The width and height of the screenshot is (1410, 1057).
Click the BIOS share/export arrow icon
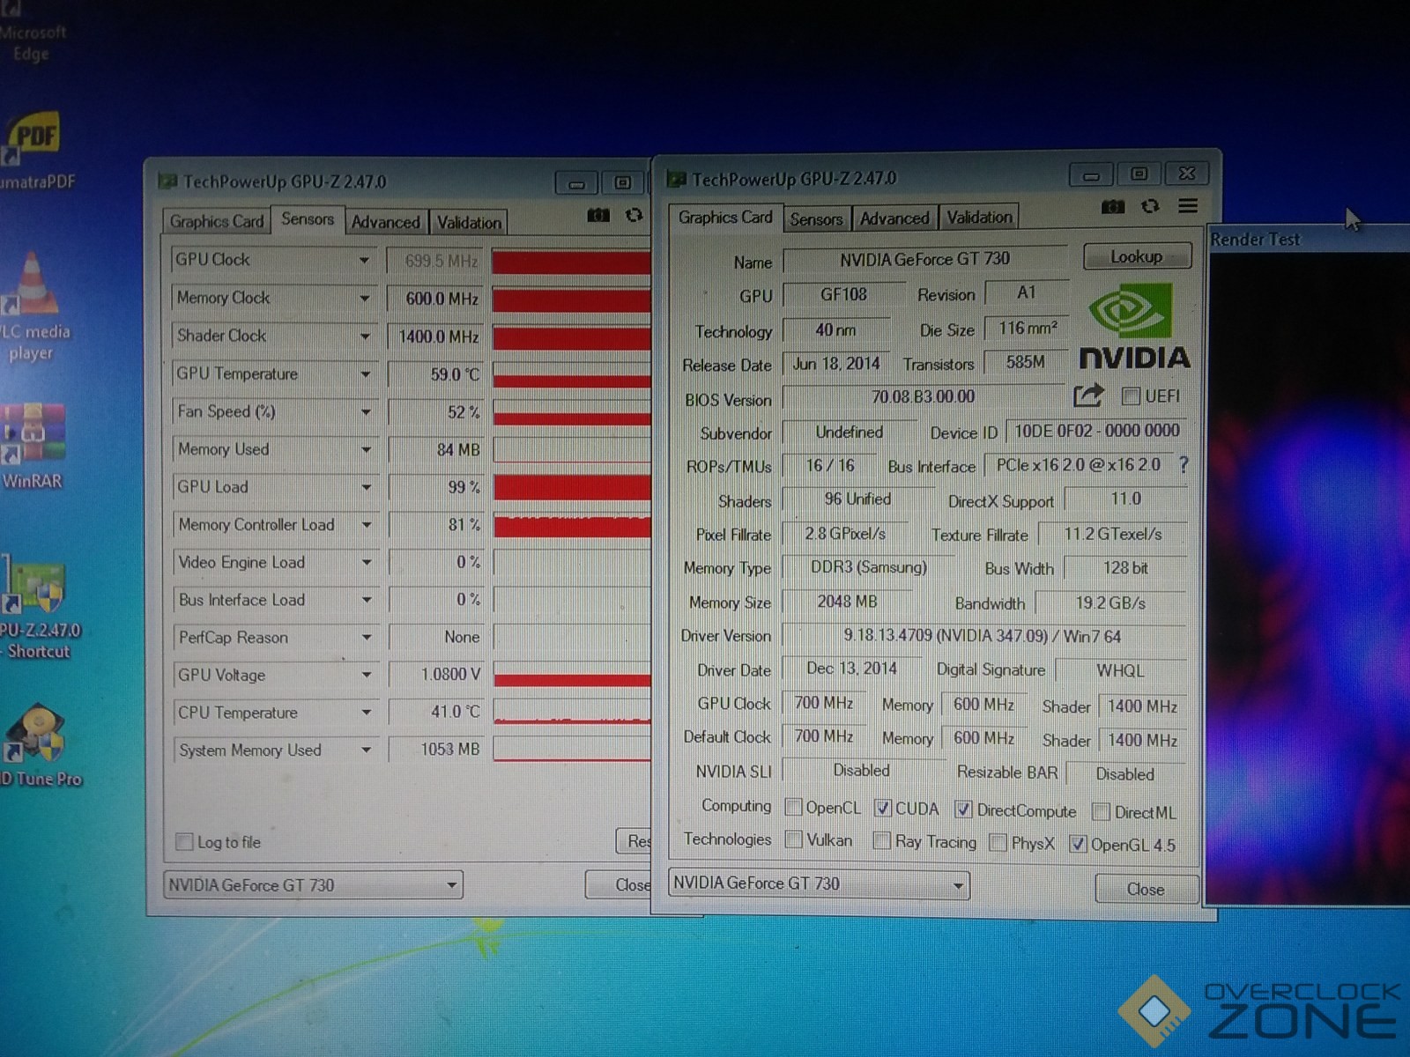(x=1088, y=395)
